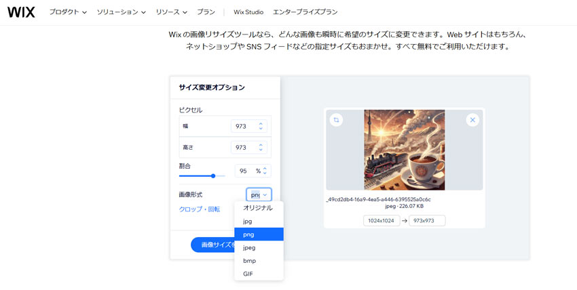Click the steam train coffee image thumbnail
The width and height of the screenshot is (577, 290).
point(405,150)
